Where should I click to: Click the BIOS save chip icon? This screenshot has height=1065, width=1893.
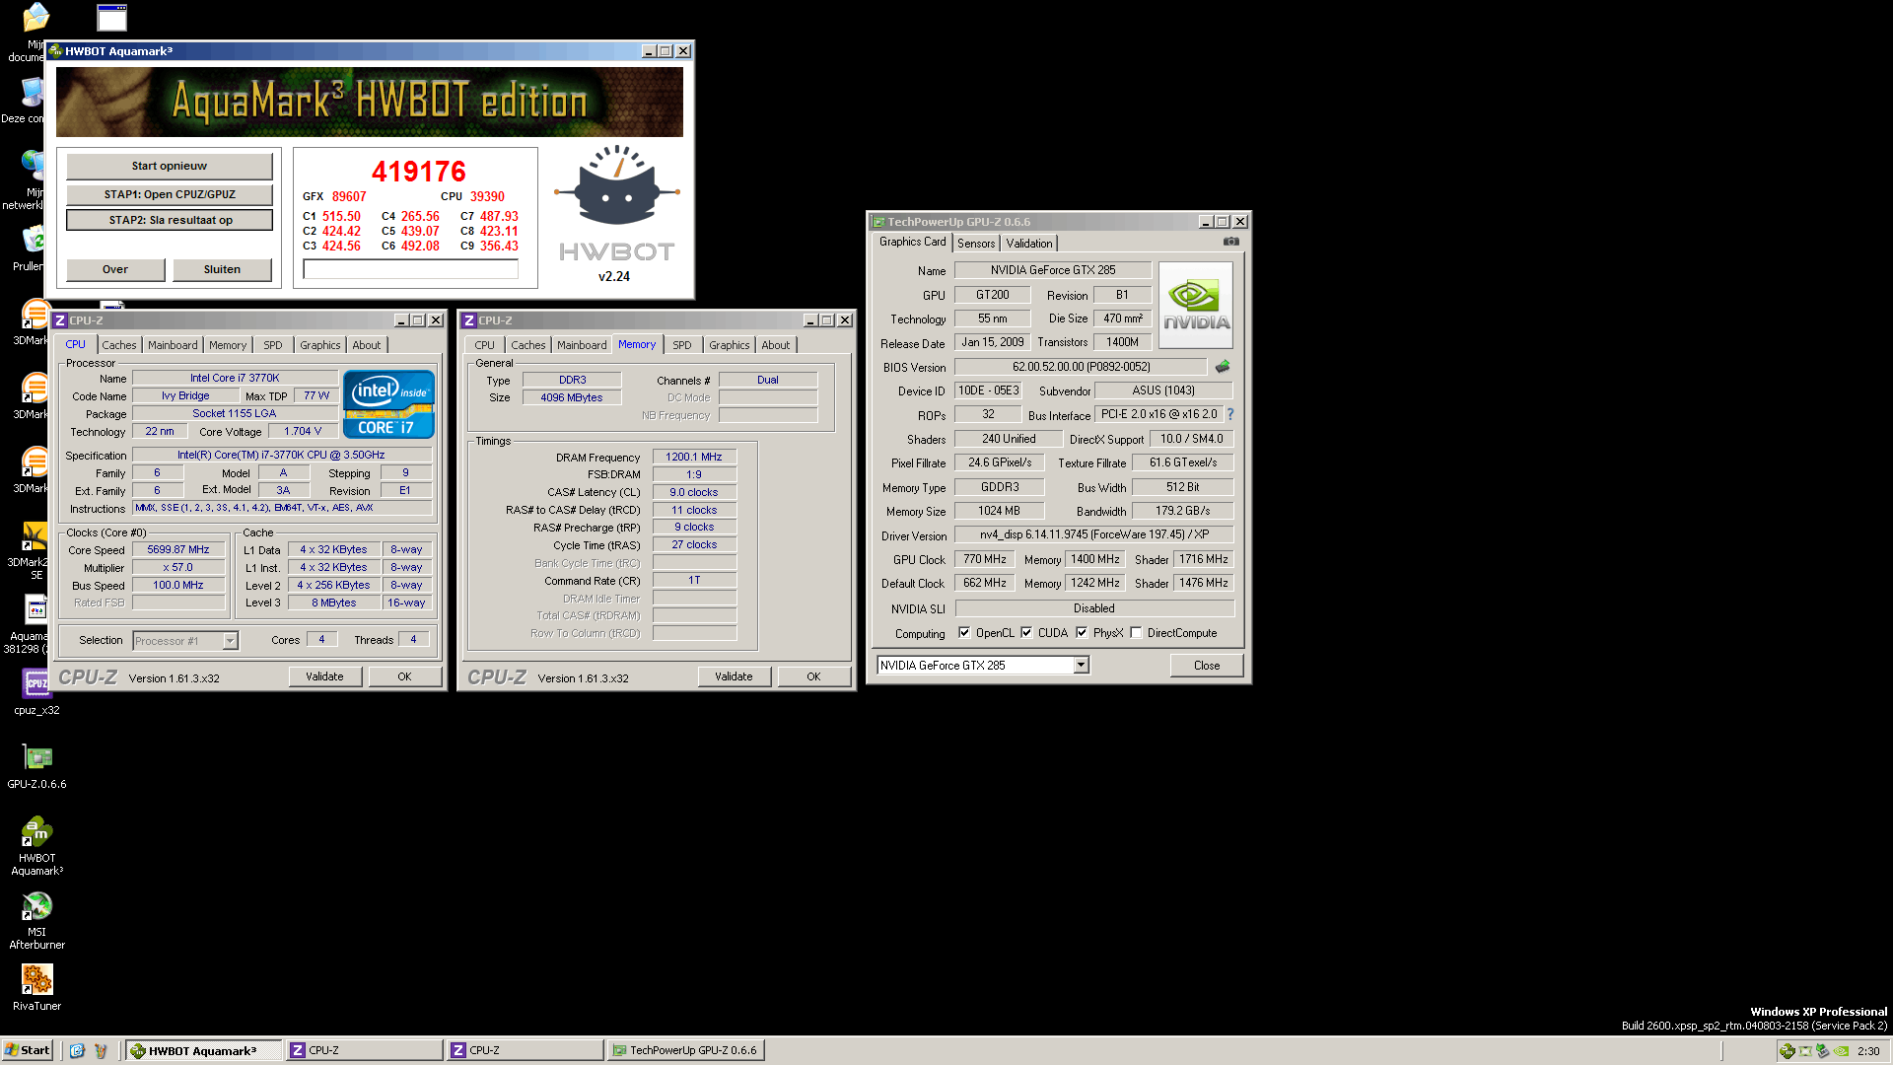click(1223, 367)
